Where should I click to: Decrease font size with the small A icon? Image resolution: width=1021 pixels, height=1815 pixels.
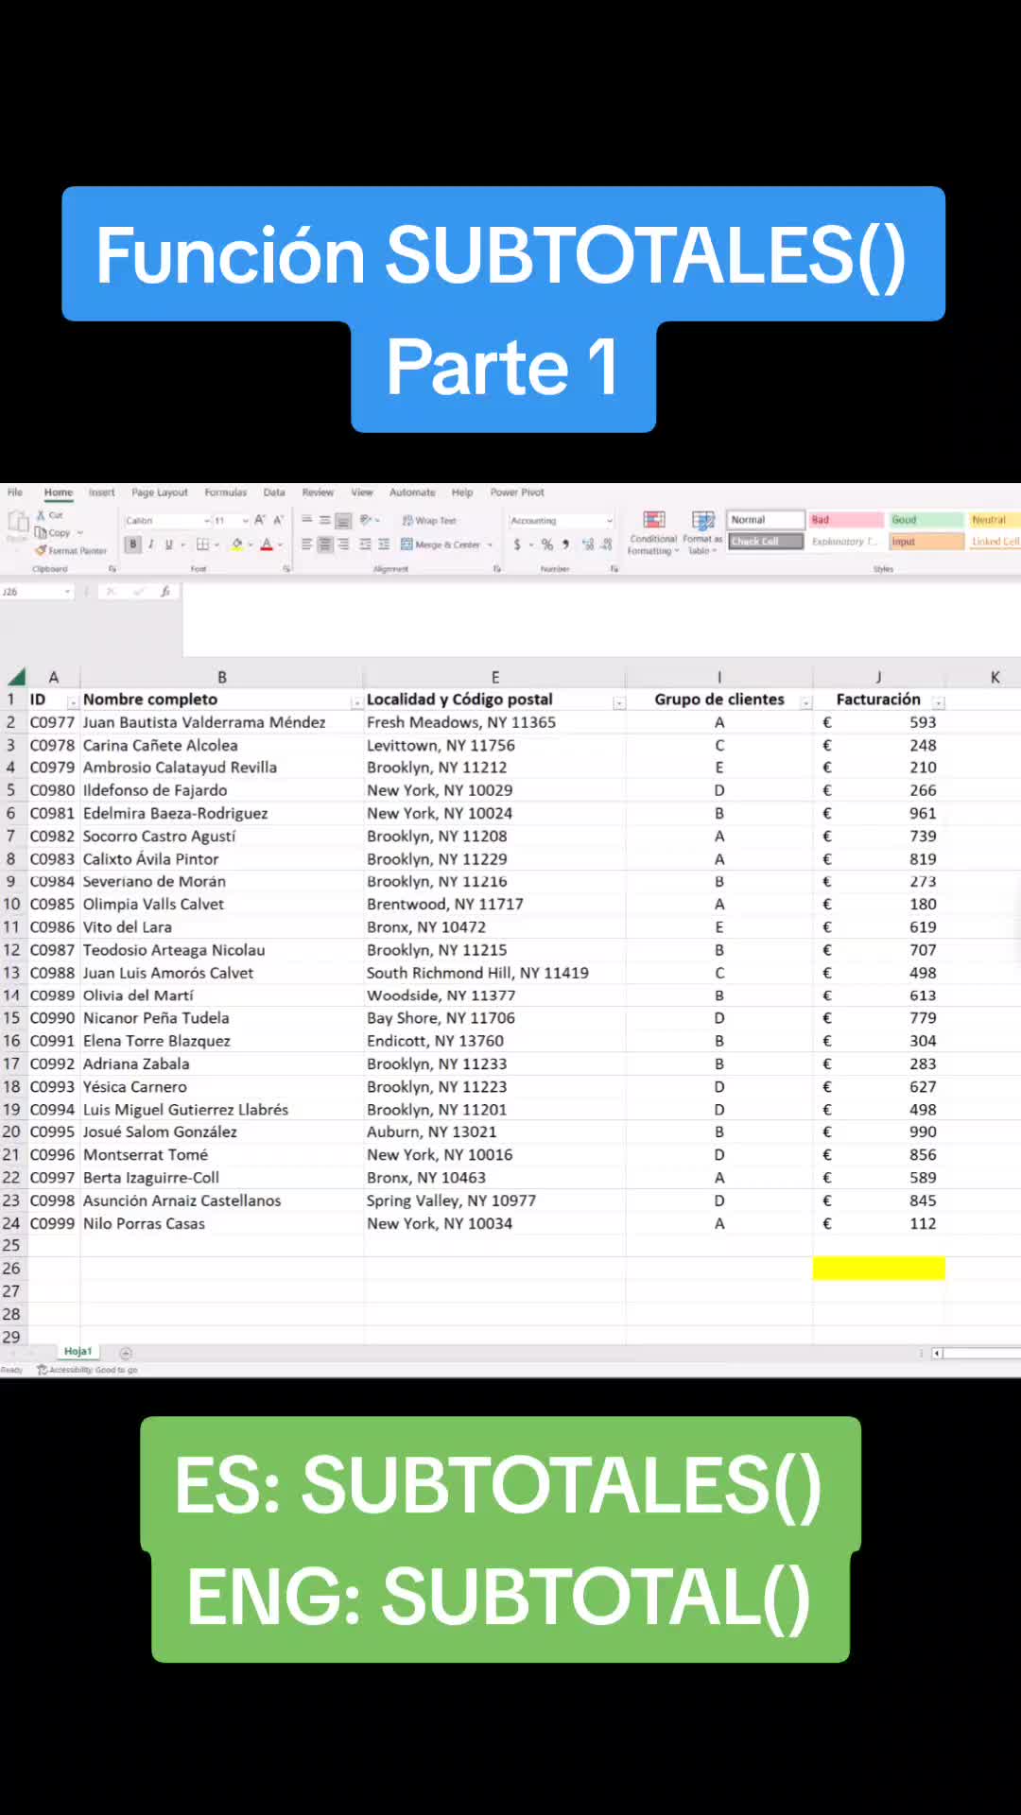278,520
